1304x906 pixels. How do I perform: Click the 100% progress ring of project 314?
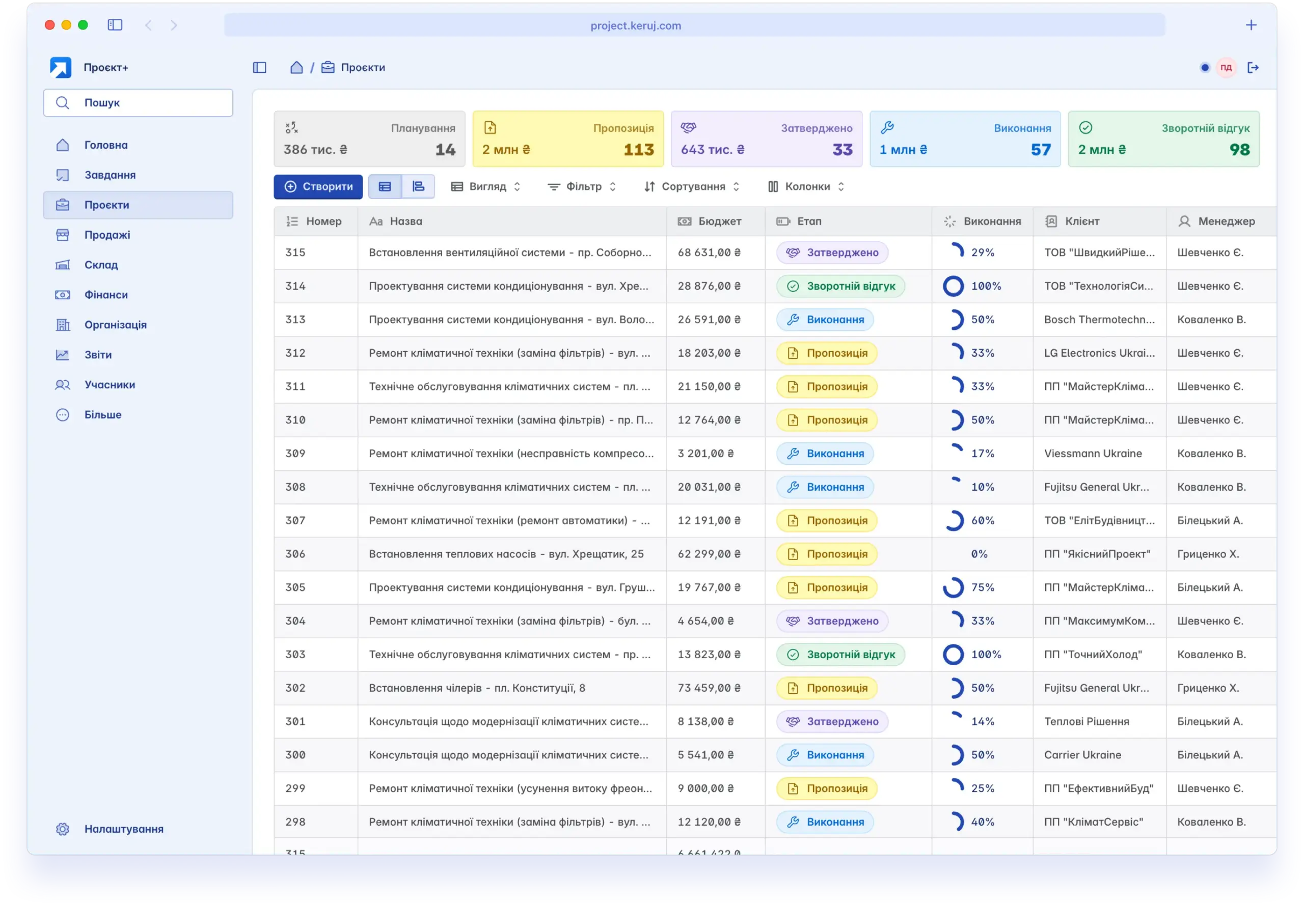[x=953, y=286]
